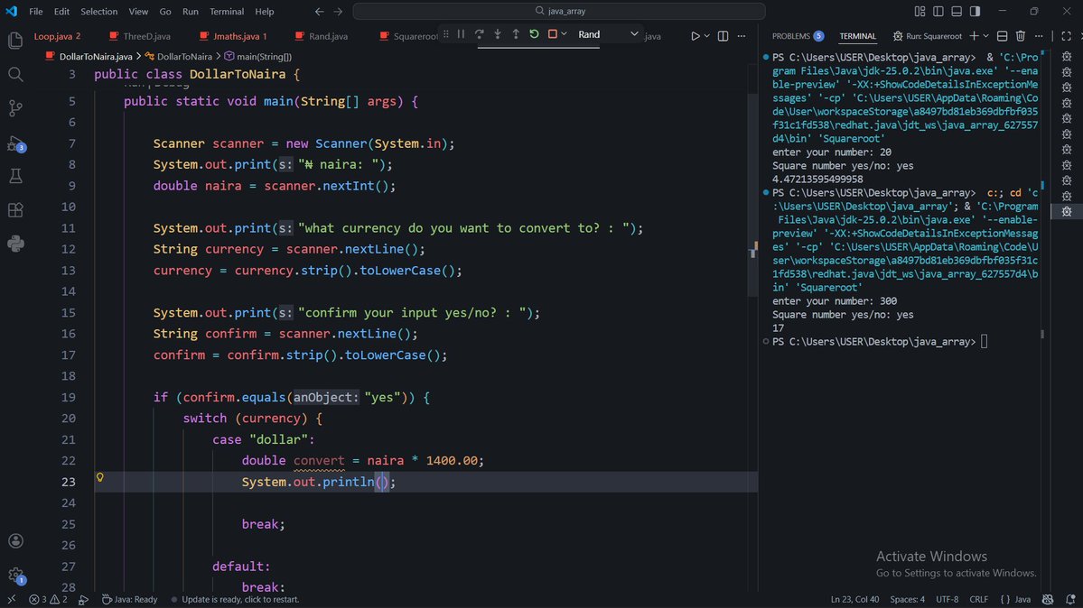Expand the new terminal launch profile dropdown
Viewport: 1083px width, 608px height.
point(985,36)
